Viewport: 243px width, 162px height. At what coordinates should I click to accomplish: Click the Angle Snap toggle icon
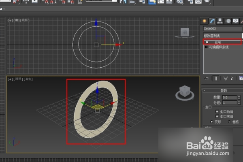tap(53, 2)
